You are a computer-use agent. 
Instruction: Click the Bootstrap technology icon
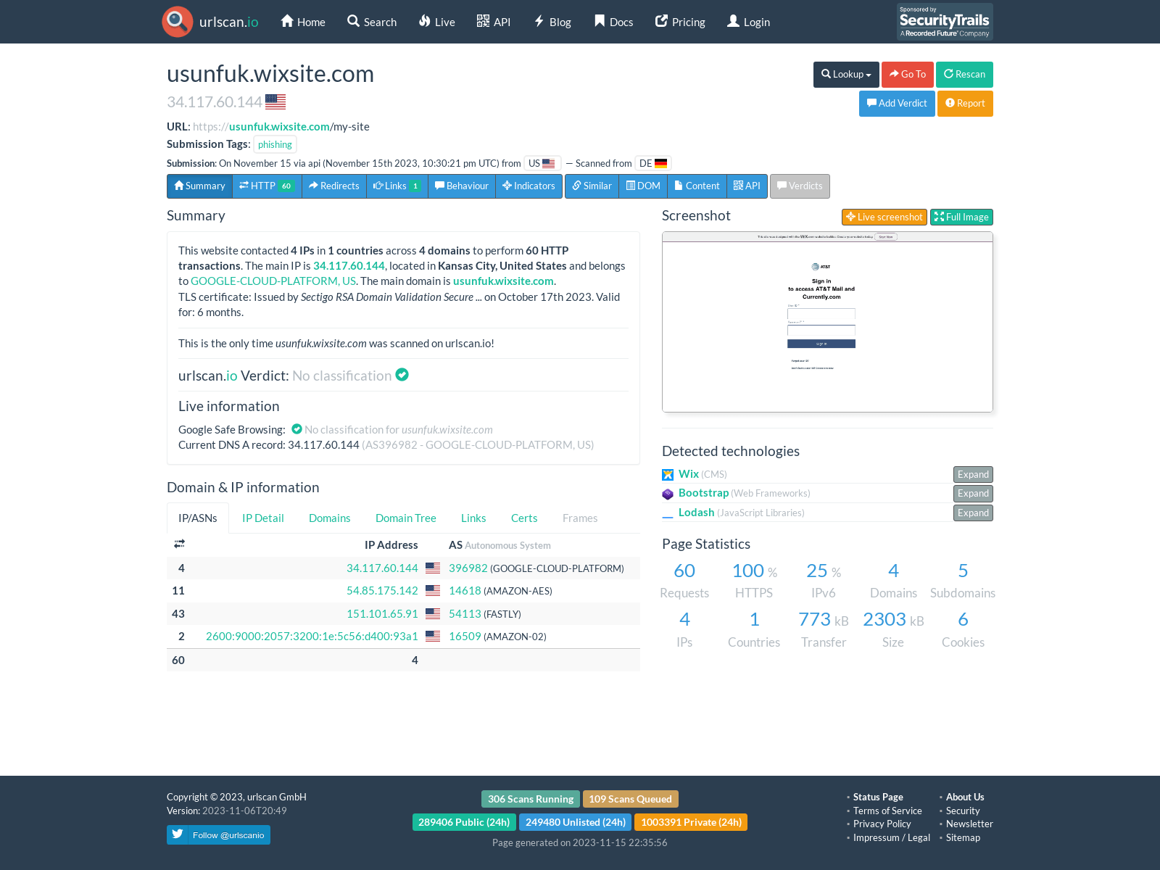point(668,494)
